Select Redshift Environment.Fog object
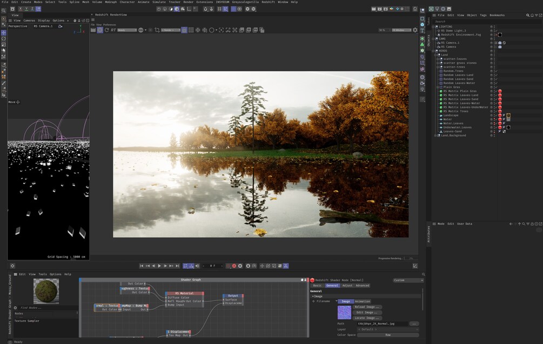This screenshot has height=344, width=543. 461,35
